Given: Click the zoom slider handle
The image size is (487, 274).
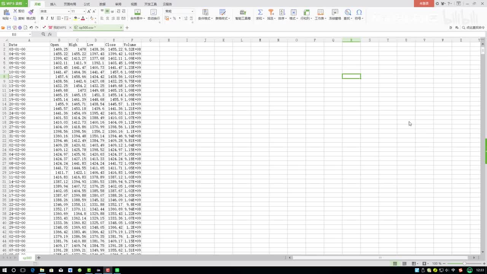Looking at the screenshot, I should pyautogui.click(x=464, y=263).
